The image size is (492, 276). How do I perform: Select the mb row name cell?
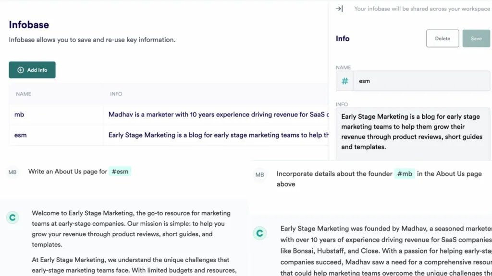[x=56, y=115]
